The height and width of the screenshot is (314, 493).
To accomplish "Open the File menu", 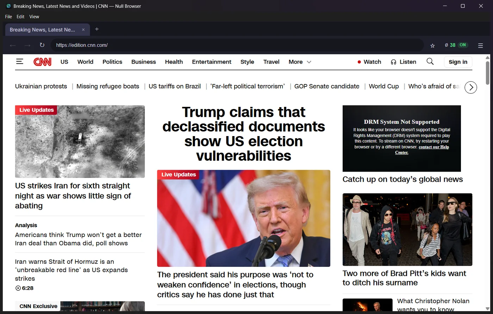I will pos(8,17).
